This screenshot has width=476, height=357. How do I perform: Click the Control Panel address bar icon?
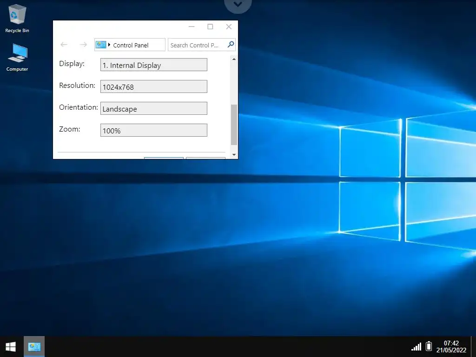click(x=101, y=45)
